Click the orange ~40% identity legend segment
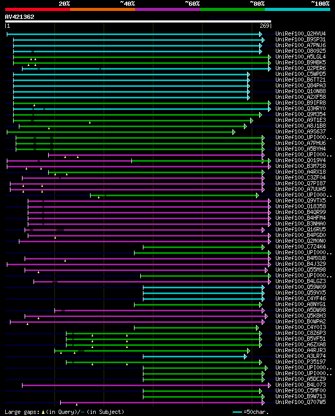This screenshot has width=335, height=416. pyautogui.click(x=103, y=9)
